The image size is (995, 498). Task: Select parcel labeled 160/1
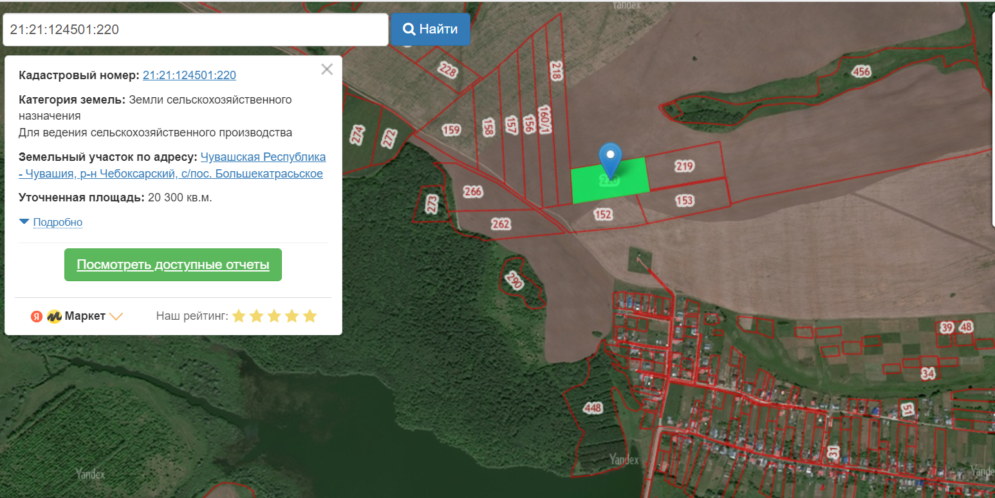pyautogui.click(x=544, y=119)
